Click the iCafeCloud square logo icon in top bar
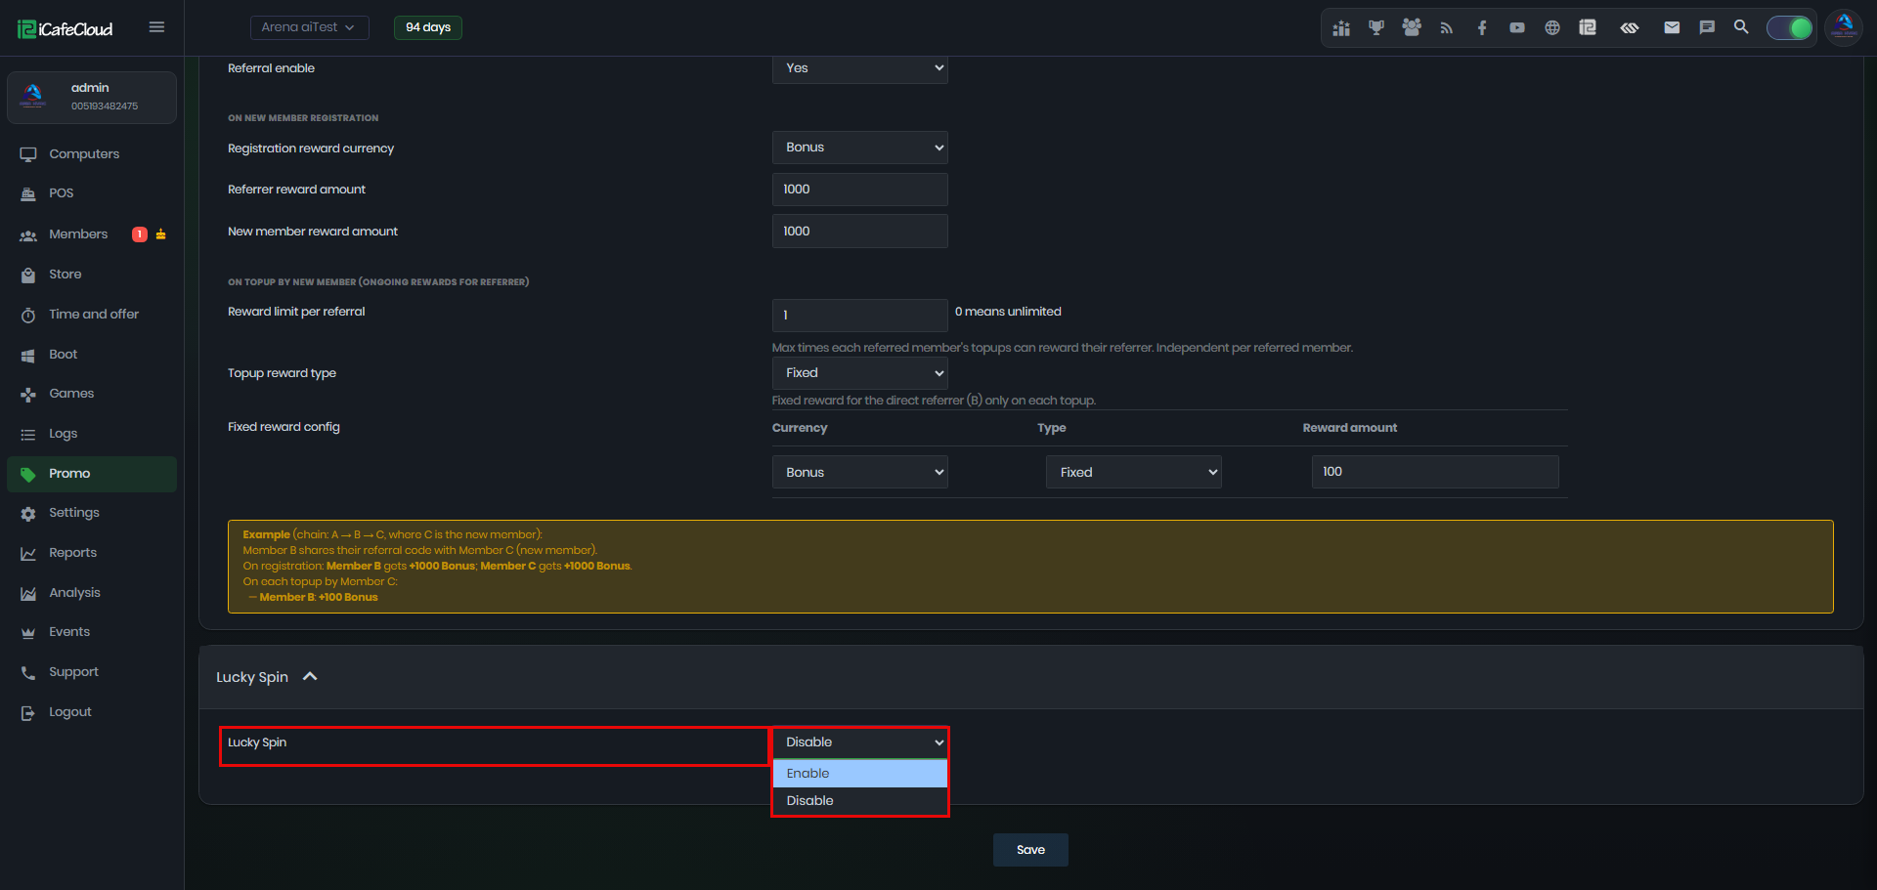 [1588, 28]
